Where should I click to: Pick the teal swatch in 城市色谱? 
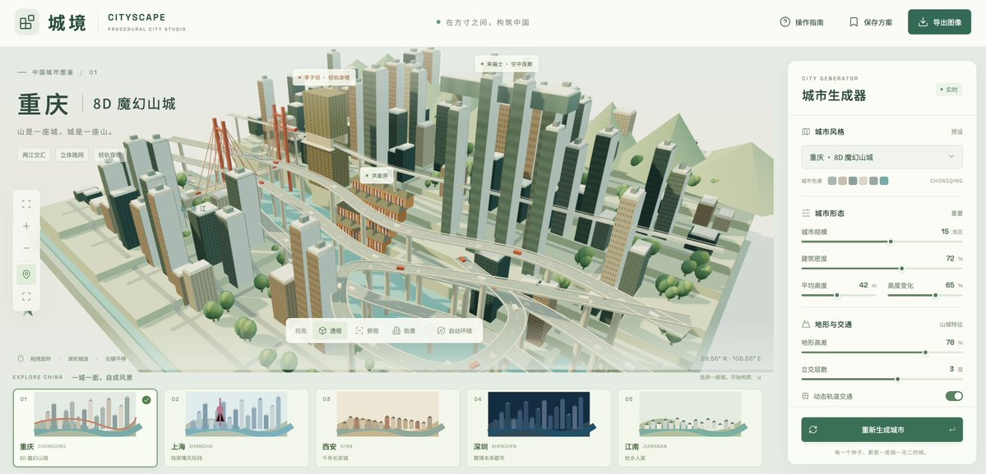pos(884,181)
